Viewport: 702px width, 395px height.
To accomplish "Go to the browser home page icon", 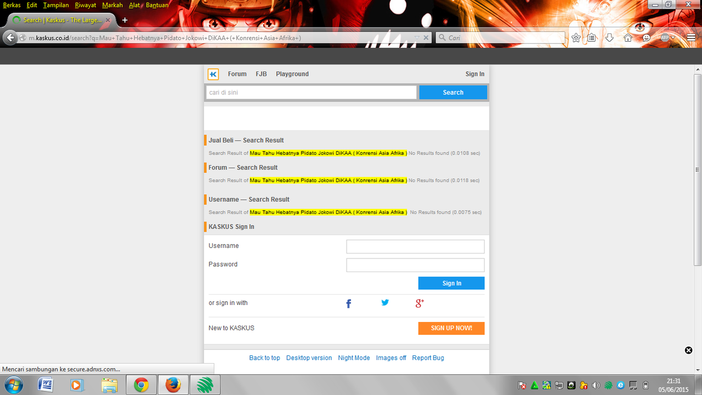I will pos(628,38).
